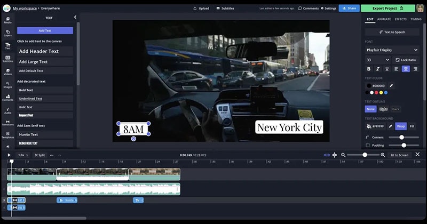Pick the blue text color swatch
Screen dimensions: 427x224
[385, 93]
